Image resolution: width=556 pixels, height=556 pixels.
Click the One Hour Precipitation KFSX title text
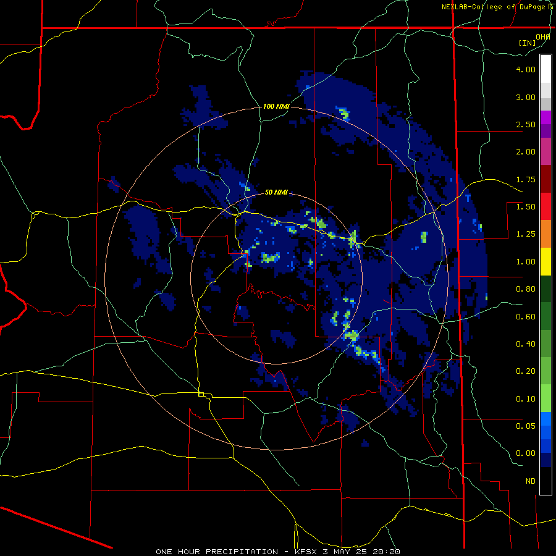point(278,552)
